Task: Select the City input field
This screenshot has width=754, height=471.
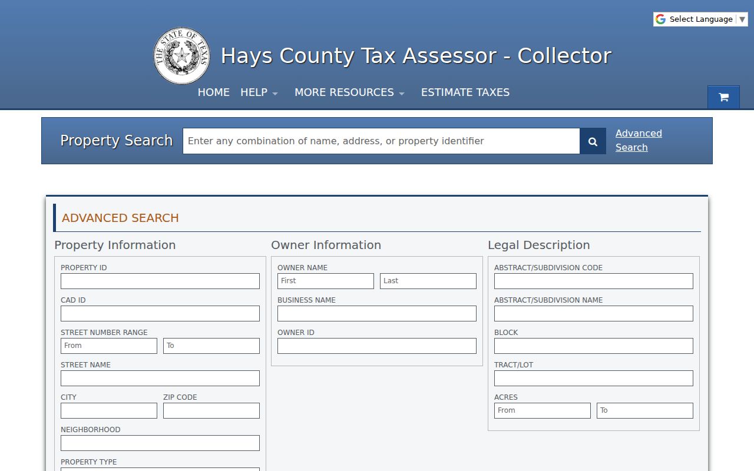Action: (x=109, y=410)
